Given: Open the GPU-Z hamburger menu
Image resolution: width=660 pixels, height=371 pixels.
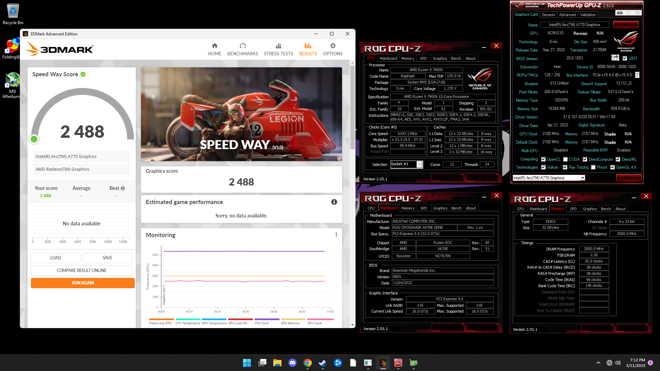Looking at the screenshot, I should click(x=638, y=13).
